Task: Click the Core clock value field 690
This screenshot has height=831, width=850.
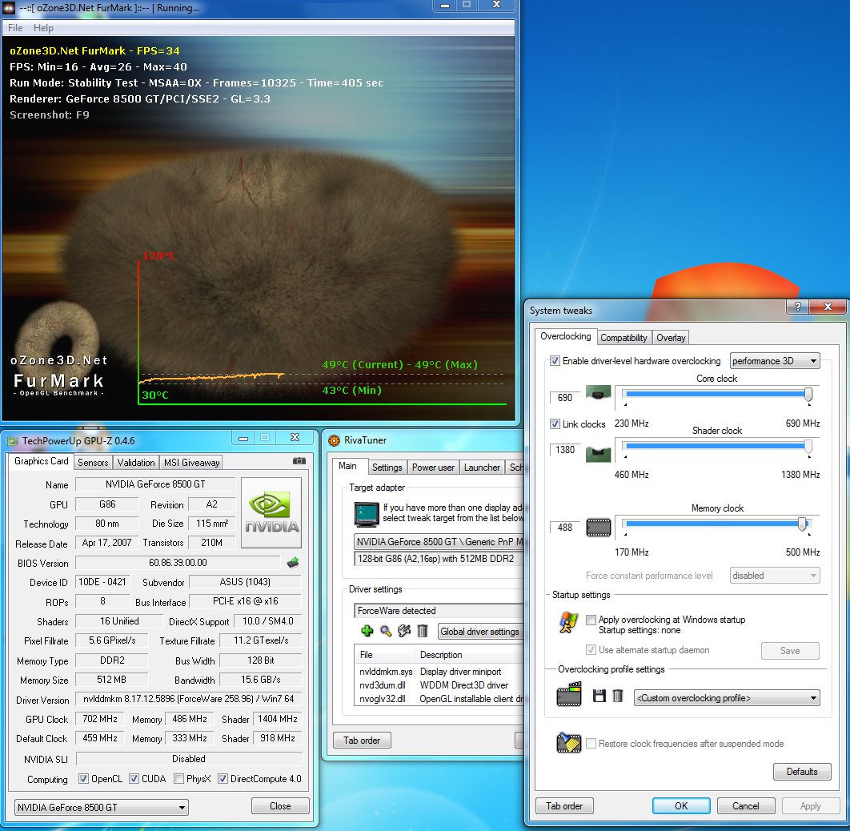Action: tap(564, 397)
